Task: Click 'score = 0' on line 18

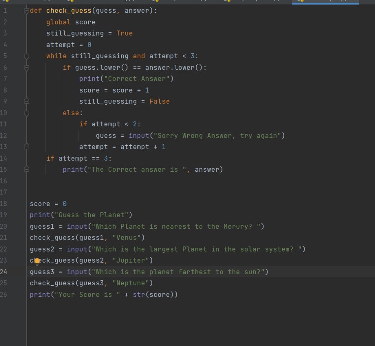Action: tap(48, 204)
